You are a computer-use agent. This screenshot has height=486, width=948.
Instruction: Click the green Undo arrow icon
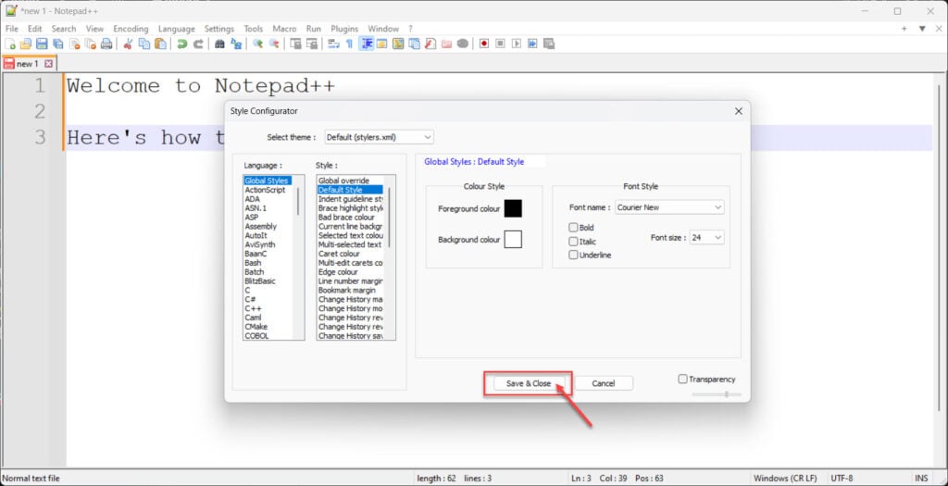pyautogui.click(x=181, y=44)
